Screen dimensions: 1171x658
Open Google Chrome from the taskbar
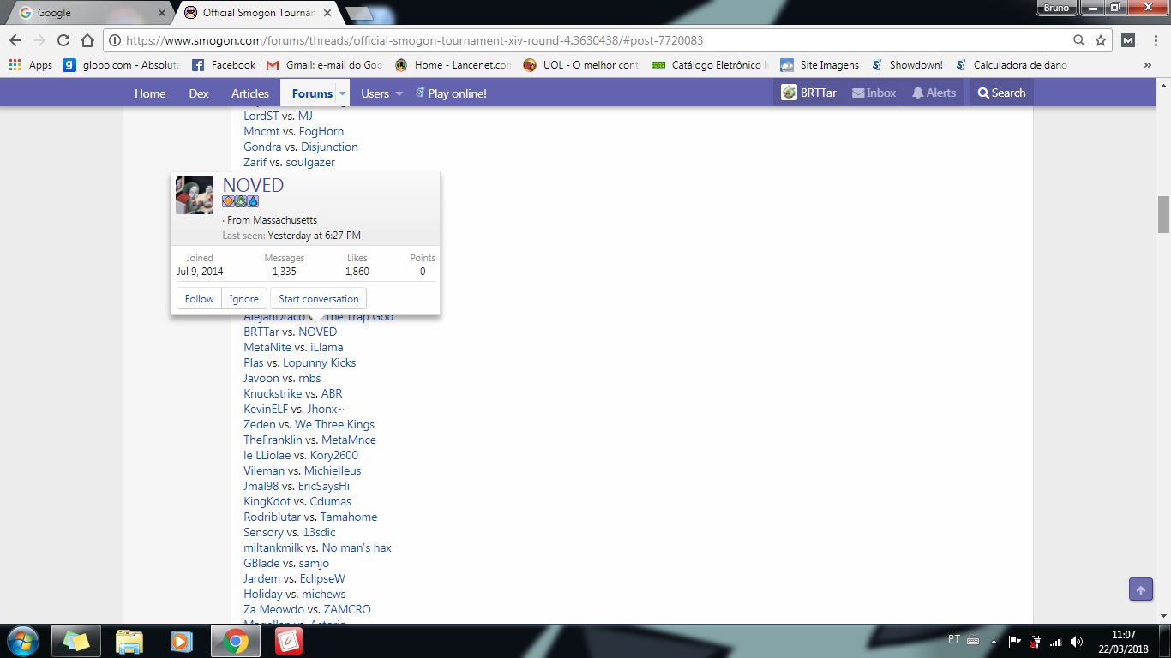[x=237, y=641]
